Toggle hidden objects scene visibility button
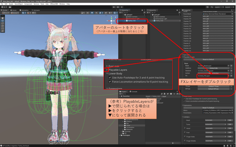 point(106,13)
